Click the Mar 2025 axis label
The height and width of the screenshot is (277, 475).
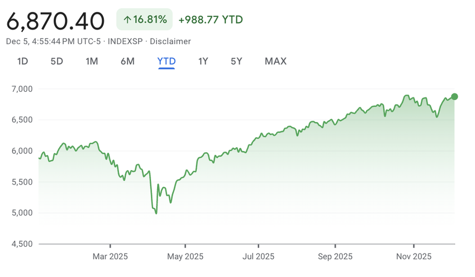[x=110, y=257]
